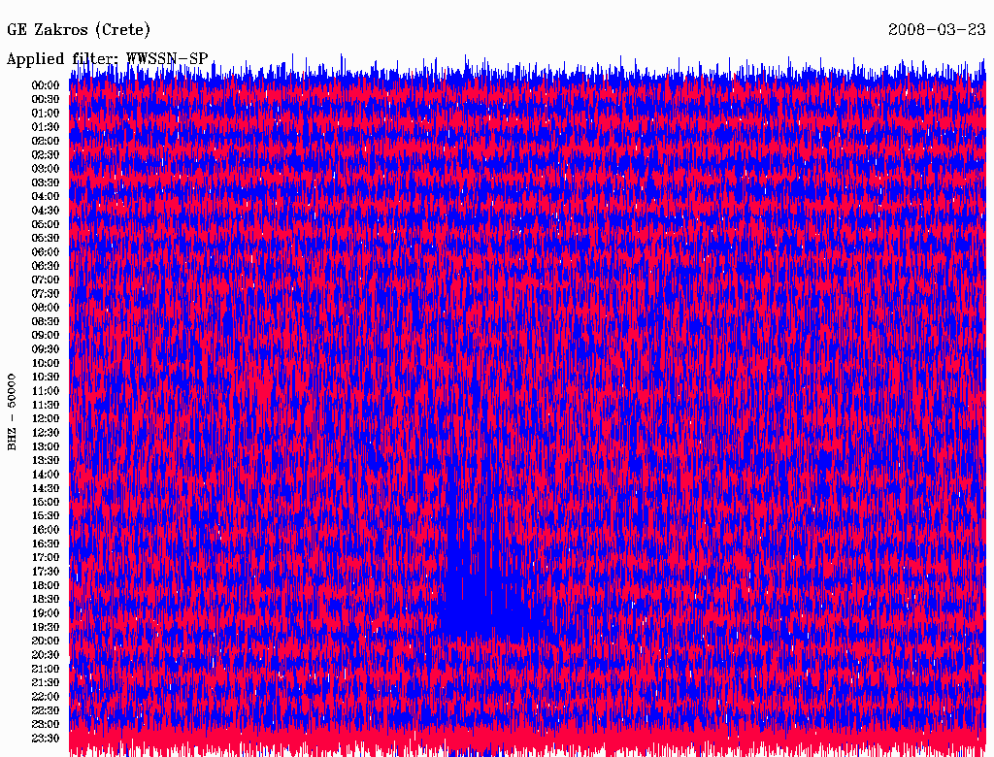Pick the 05:00 time row label
This screenshot has height=757, width=994.
point(46,224)
